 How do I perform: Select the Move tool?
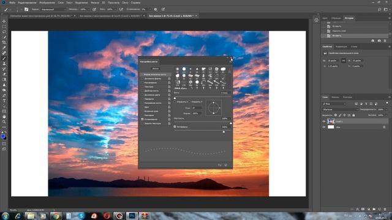(x=4, y=21)
